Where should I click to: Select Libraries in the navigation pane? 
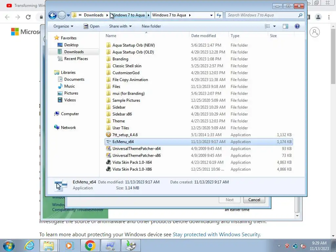point(68,73)
